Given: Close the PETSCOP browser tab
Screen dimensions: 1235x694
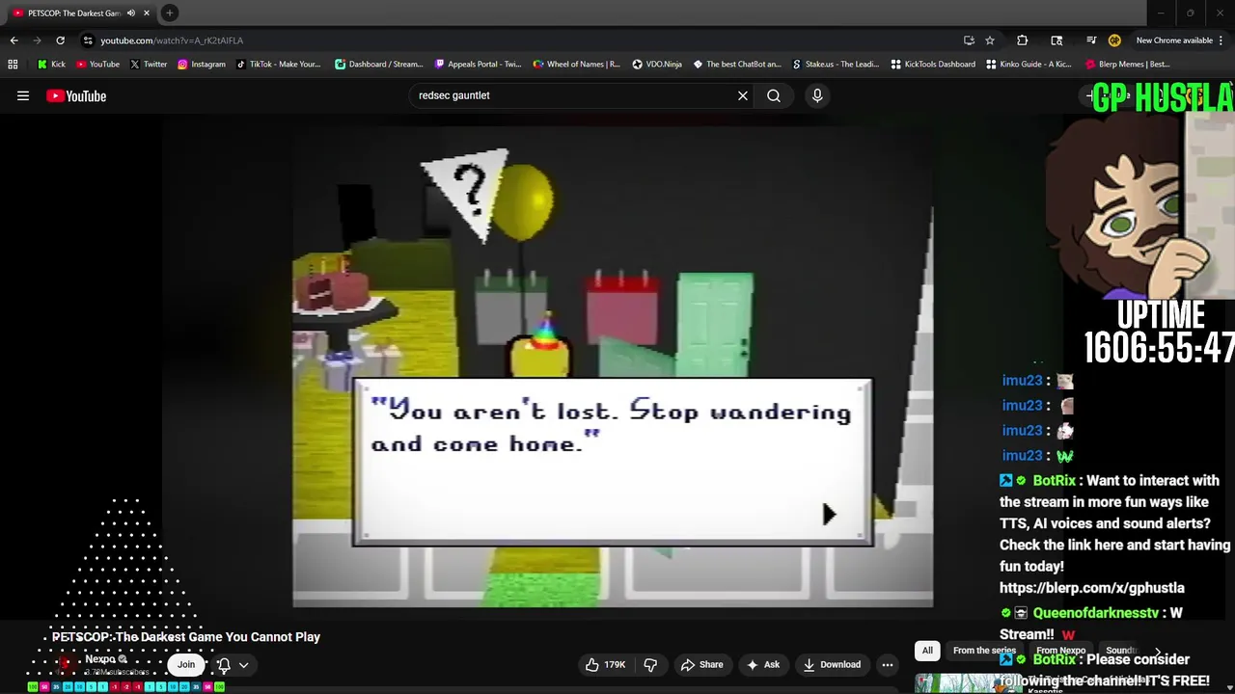Looking at the screenshot, I should (147, 13).
